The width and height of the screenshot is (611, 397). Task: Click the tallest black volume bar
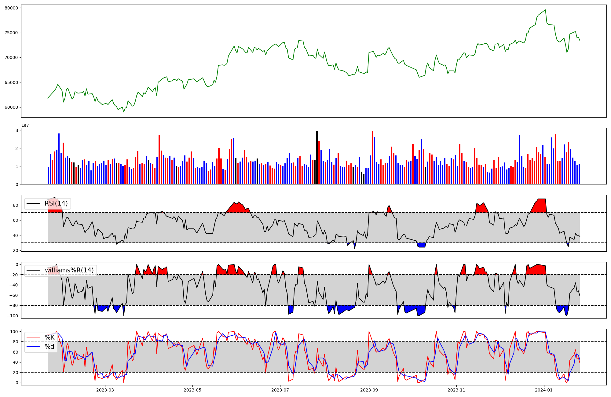pyautogui.click(x=317, y=157)
